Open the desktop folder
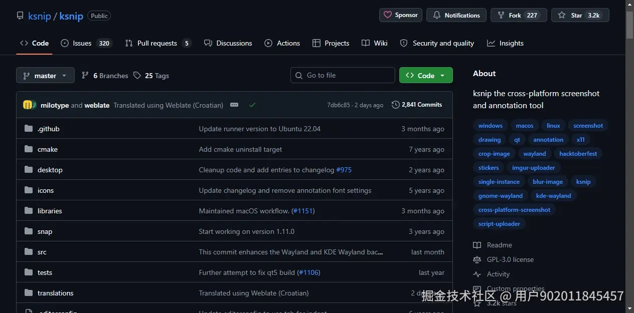The height and width of the screenshot is (313, 634). click(50, 170)
